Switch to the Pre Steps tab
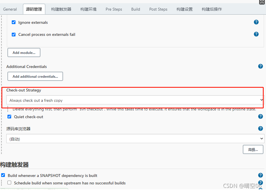This screenshot has height=191, width=266. [x=114, y=9]
